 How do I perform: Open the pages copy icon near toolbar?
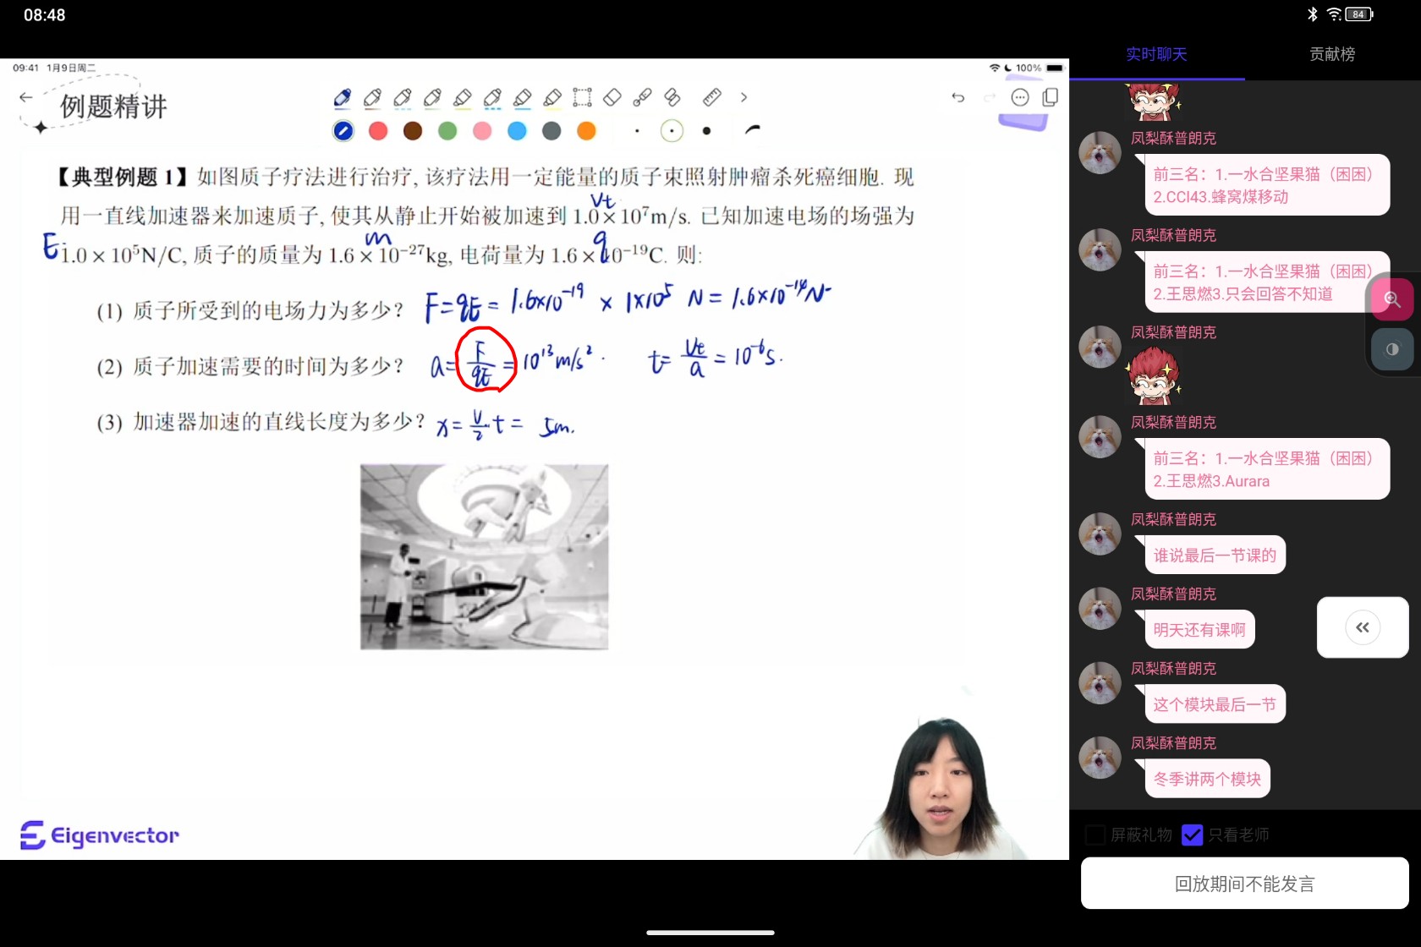tap(1050, 97)
